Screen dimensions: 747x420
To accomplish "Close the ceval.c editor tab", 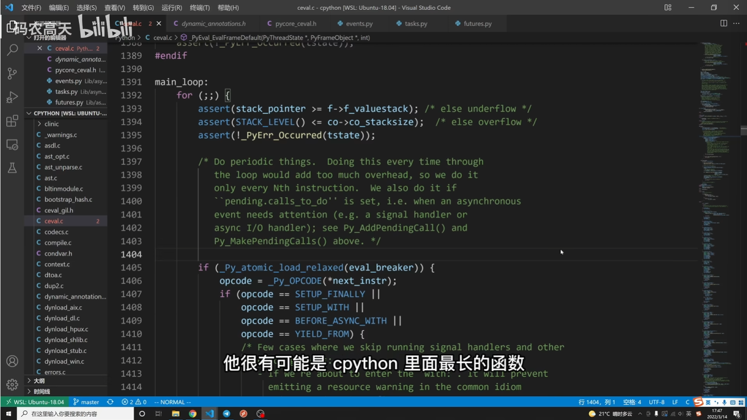I will pyautogui.click(x=159, y=24).
